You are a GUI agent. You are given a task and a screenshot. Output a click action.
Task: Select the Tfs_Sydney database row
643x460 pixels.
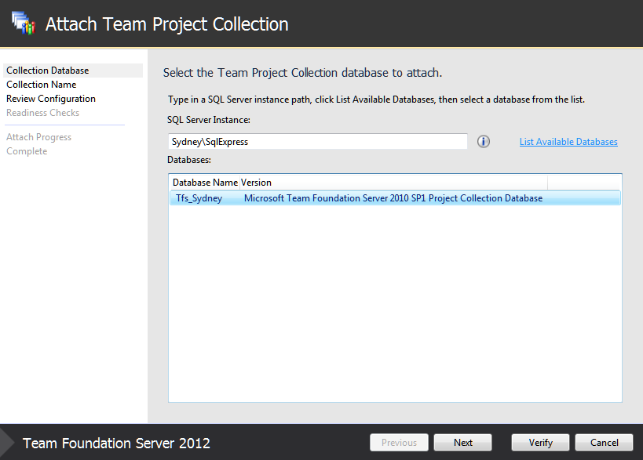pyautogui.click(x=395, y=198)
